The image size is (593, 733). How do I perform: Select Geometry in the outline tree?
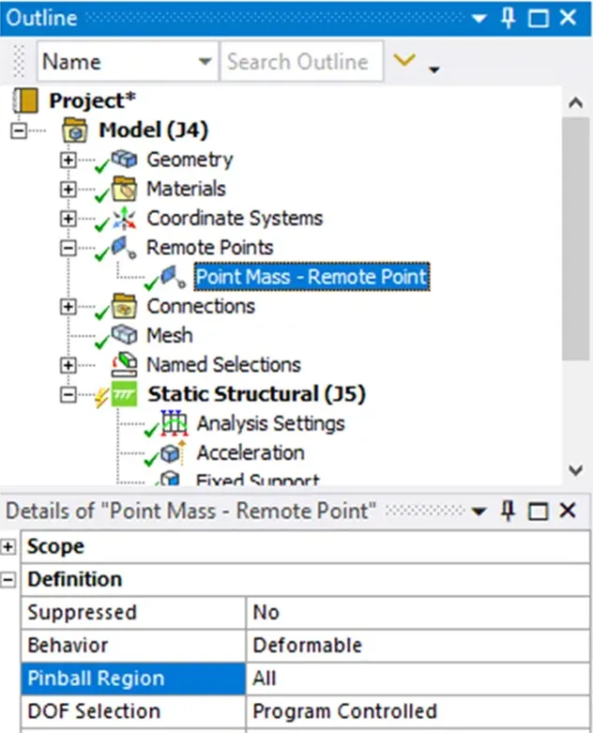coord(190,160)
